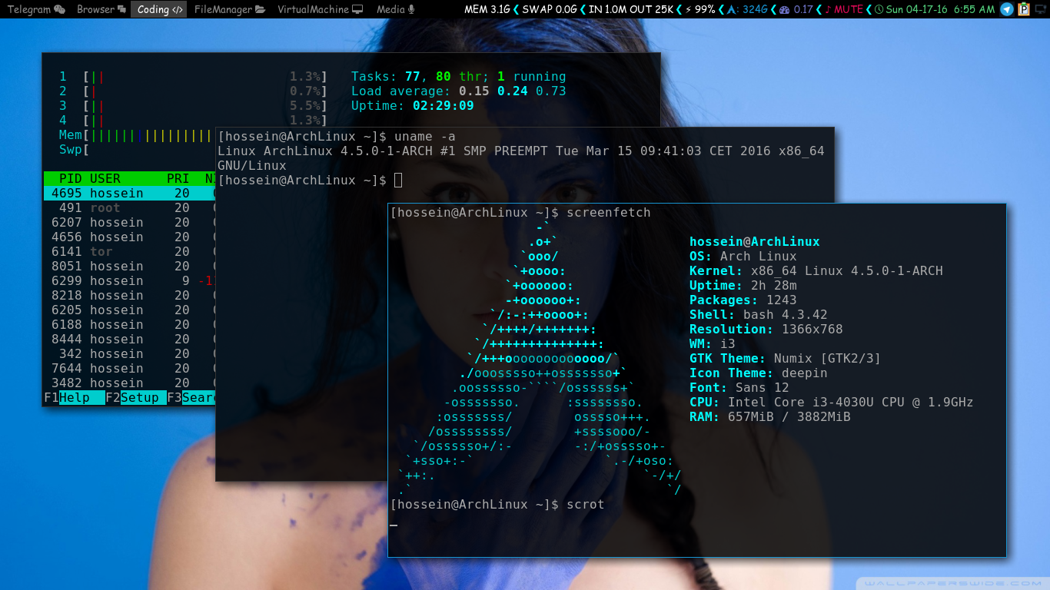The width and height of the screenshot is (1050, 590).
Task: Click the music note volume icon
Action: pyautogui.click(x=827, y=9)
